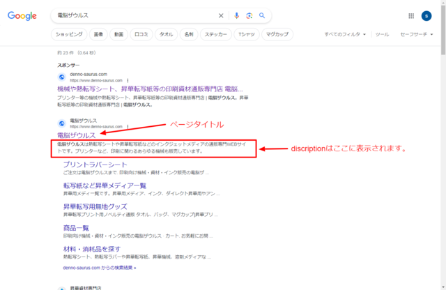This screenshot has width=446, height=290.
Task: Clear the search box with X icon
Action: [x=221, y=15]
